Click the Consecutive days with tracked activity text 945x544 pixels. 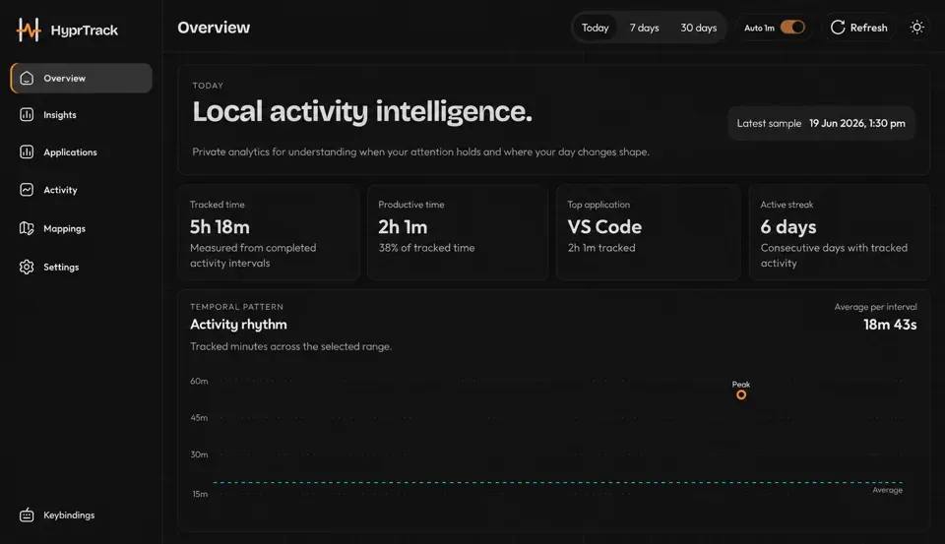coord(834,256)
